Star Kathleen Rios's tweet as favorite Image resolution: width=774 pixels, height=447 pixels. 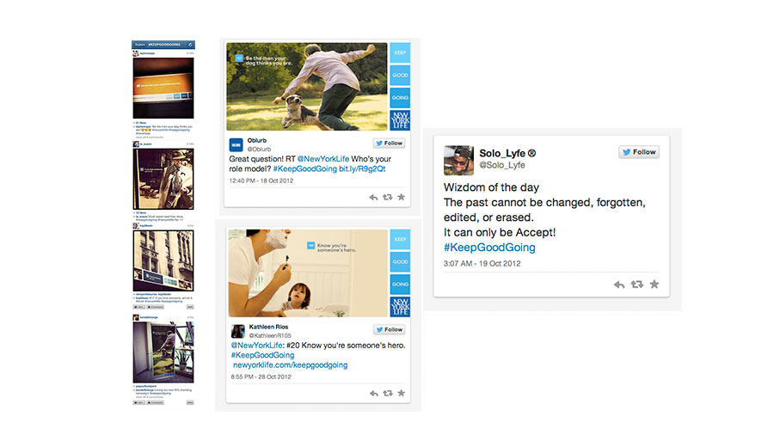click(402, 393)
